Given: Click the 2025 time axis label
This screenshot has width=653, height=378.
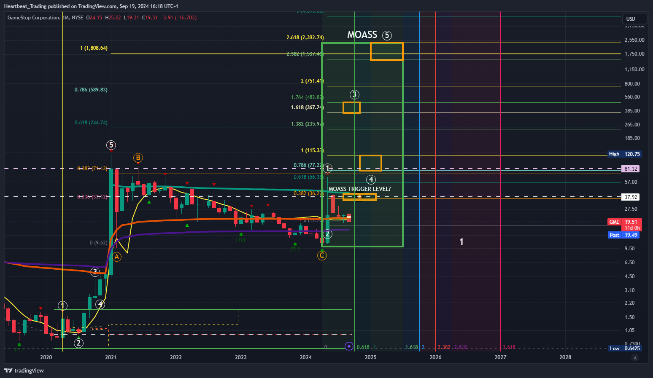Looking at the screenshot, I should (x=370, y=357).
